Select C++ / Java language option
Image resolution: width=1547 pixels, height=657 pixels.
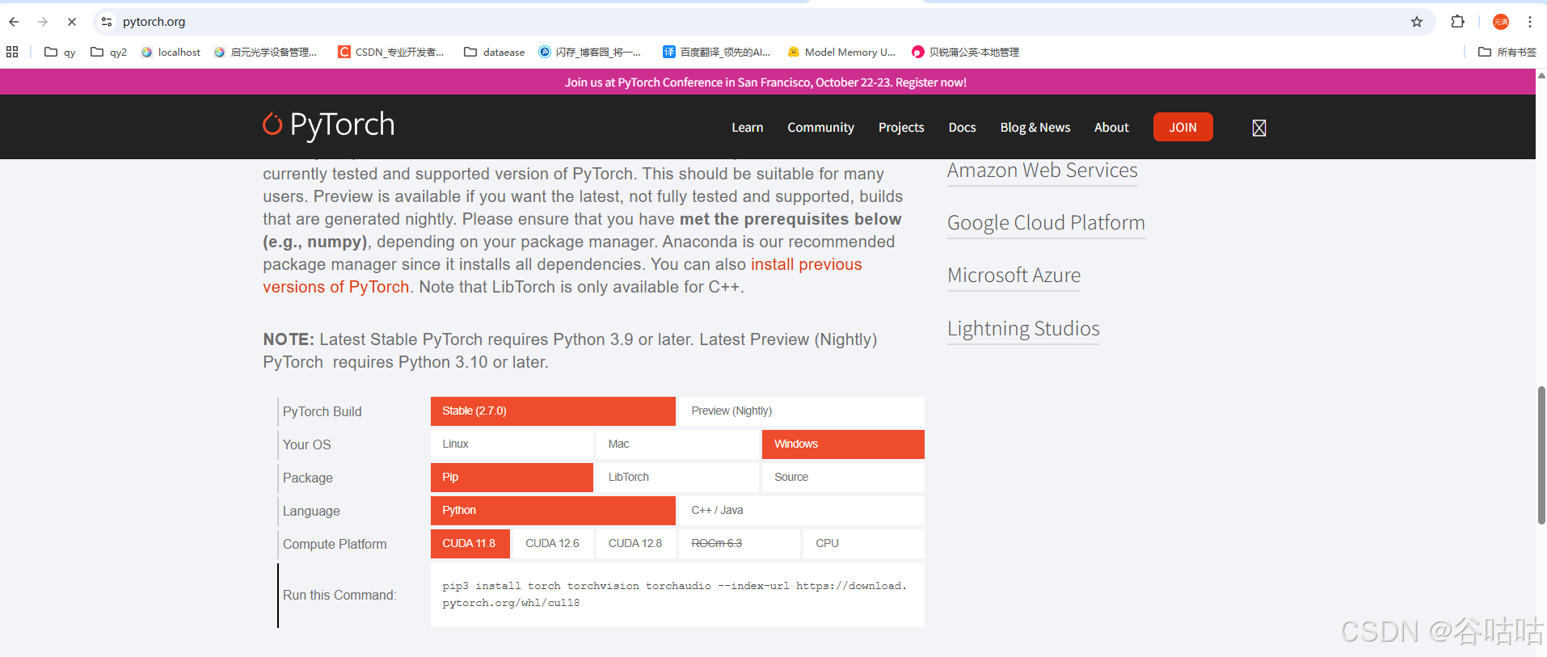[802, 511]
